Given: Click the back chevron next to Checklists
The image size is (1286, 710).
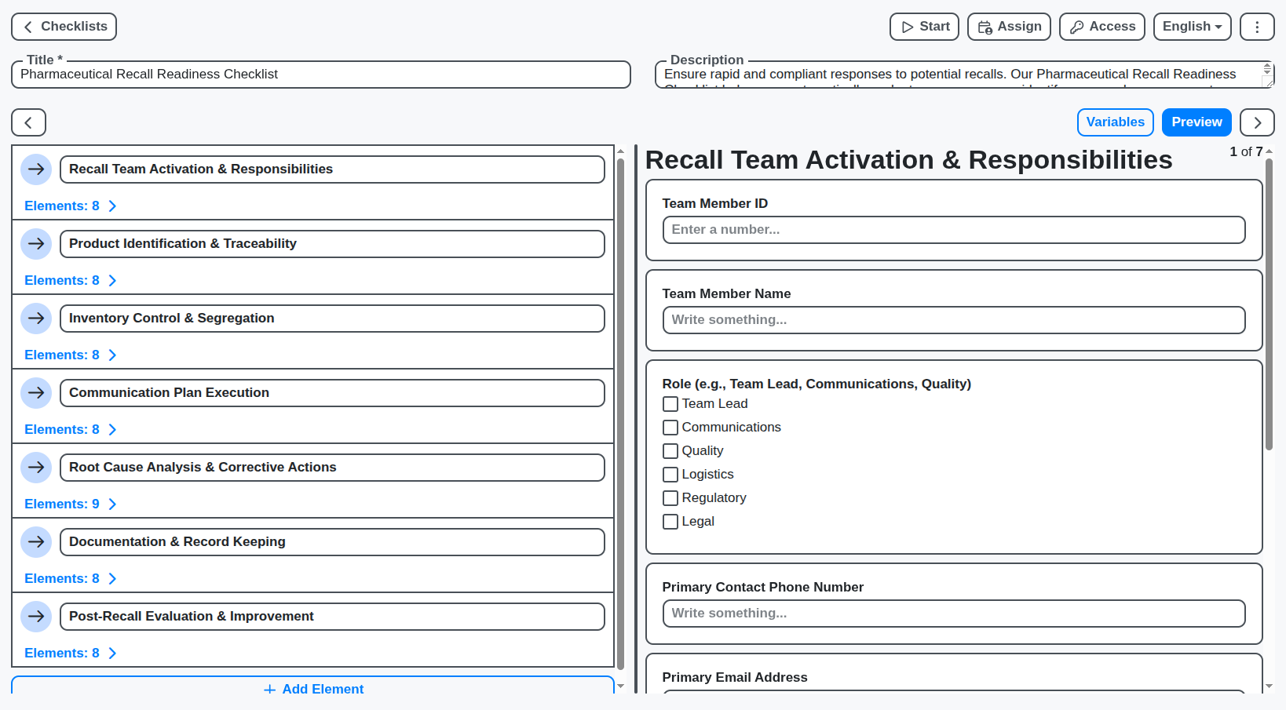Looking at the screenshot, I should tap(27, 26).
